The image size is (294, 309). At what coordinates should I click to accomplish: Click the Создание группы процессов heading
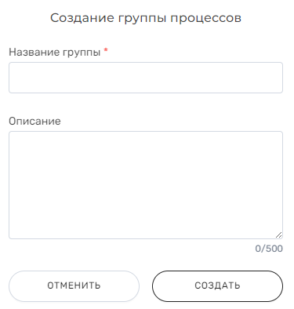pos(146,18)
